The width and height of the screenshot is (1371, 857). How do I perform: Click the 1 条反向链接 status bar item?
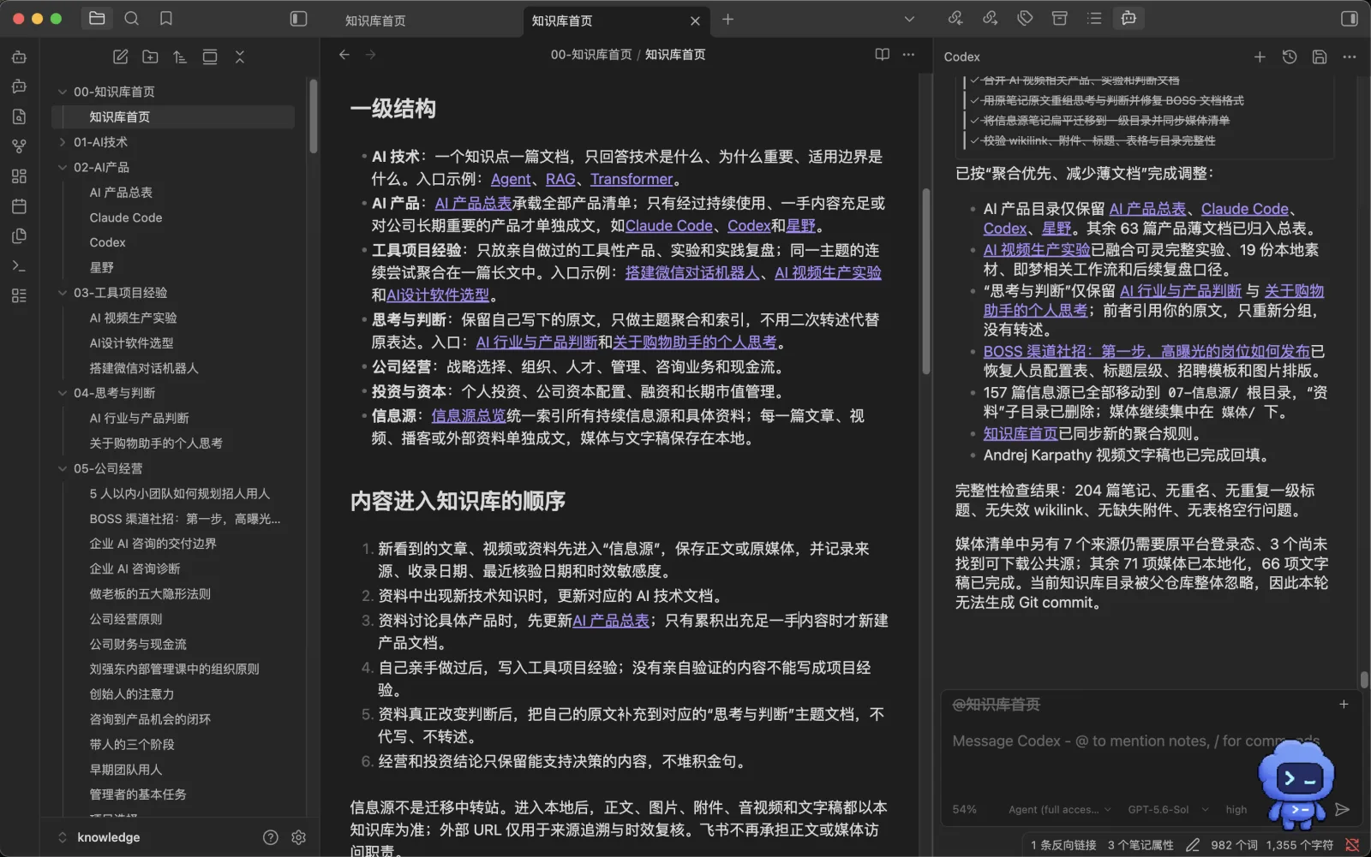1063,845
